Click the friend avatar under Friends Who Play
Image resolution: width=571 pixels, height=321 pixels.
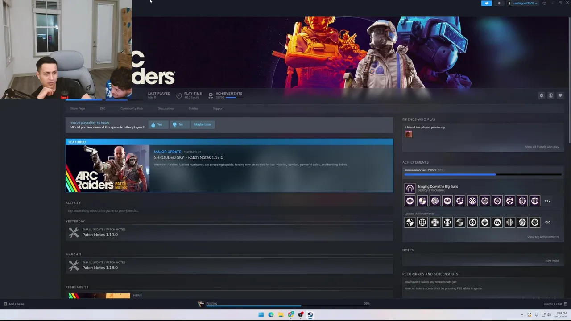click(x=409, y=134)
